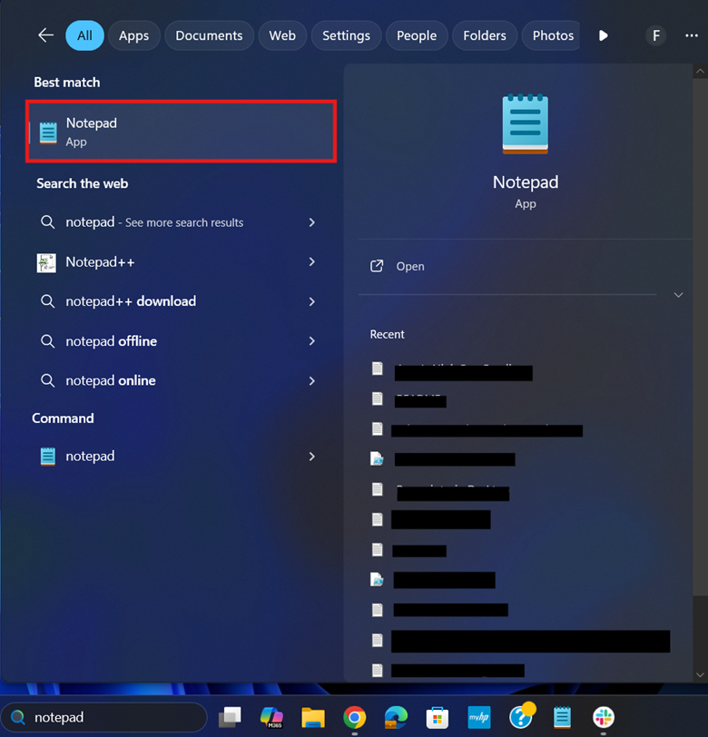Switch to the Photos filter tab
The height and width of the screenshot is (737, 708).
[x=551, y=35]
